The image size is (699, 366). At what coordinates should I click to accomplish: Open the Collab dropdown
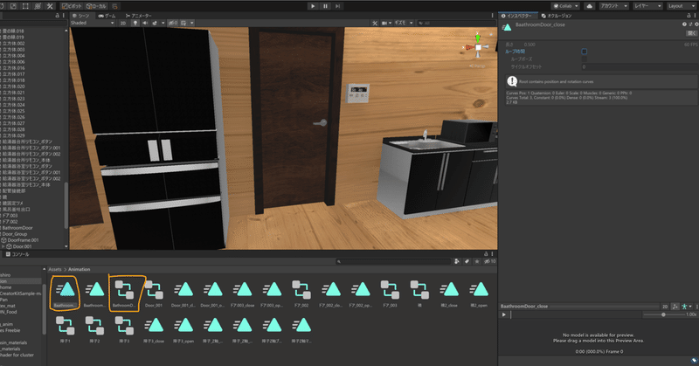click(565, 6)
